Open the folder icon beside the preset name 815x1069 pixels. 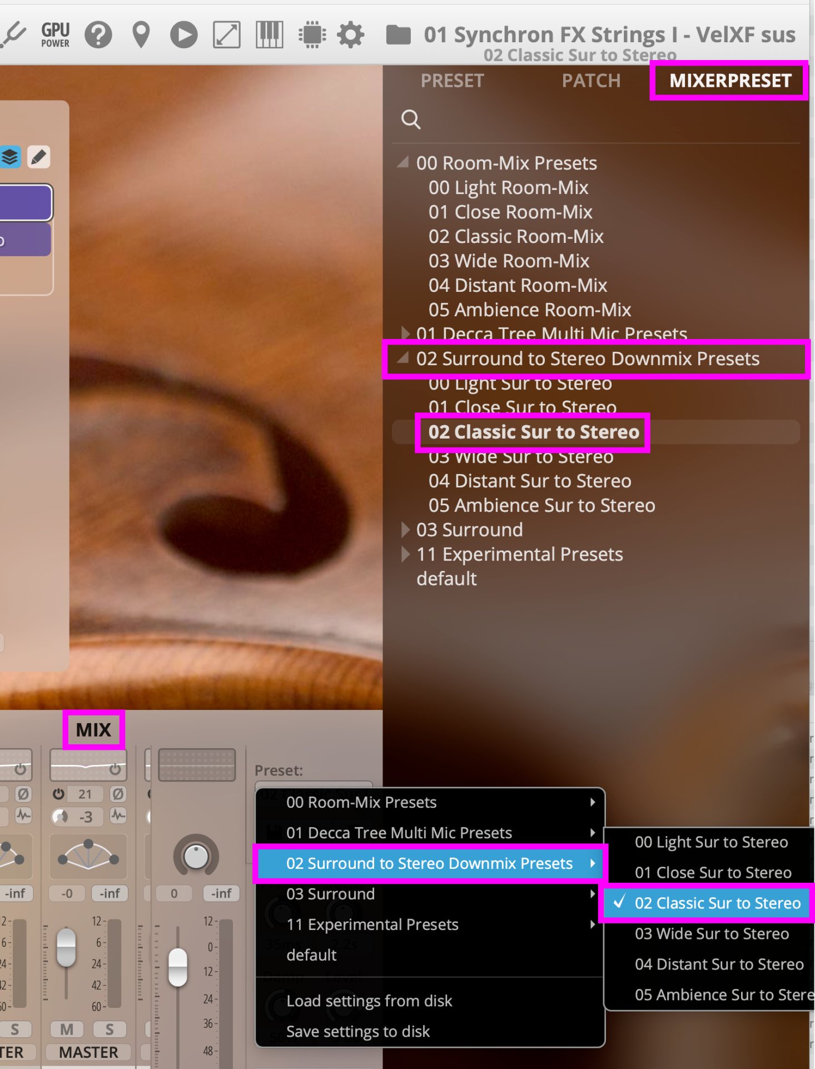(x=399, y=35)
